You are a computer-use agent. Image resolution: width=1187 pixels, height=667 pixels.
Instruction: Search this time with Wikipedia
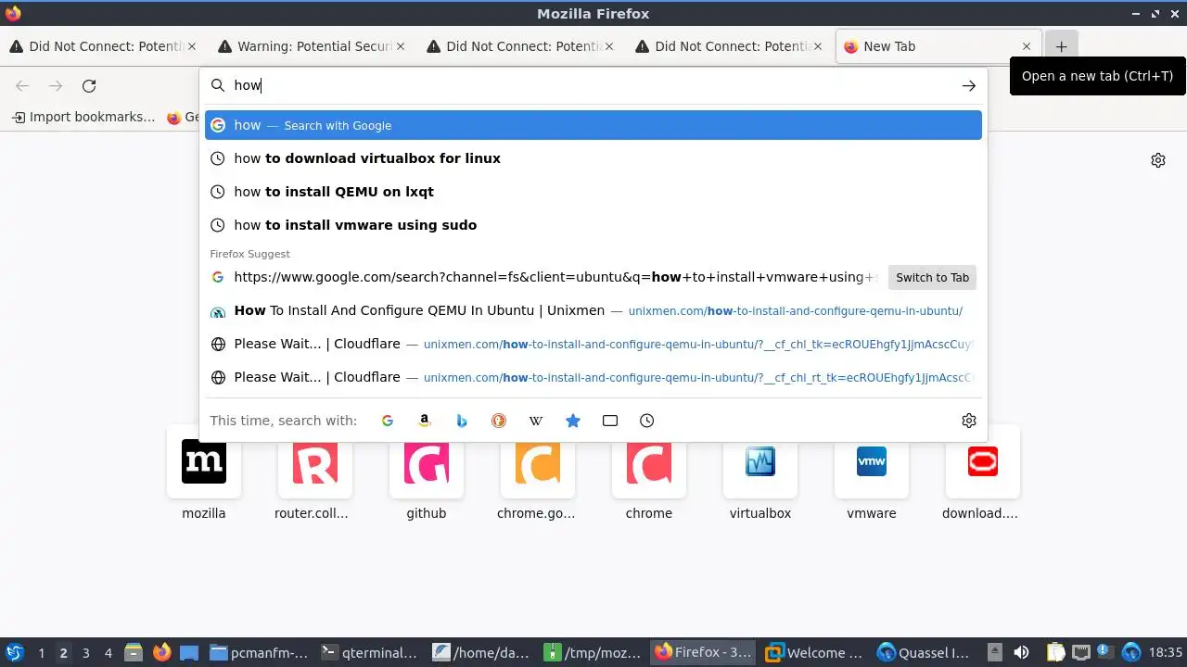[536, 421]
